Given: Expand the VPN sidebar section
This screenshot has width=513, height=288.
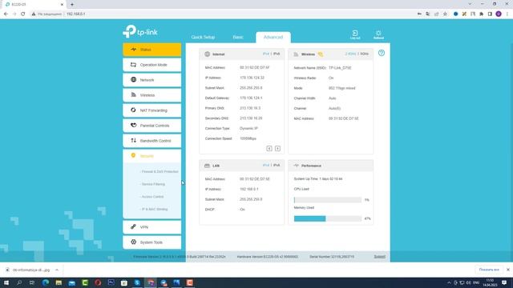Looking at the screenshot, I should (151, 227).
